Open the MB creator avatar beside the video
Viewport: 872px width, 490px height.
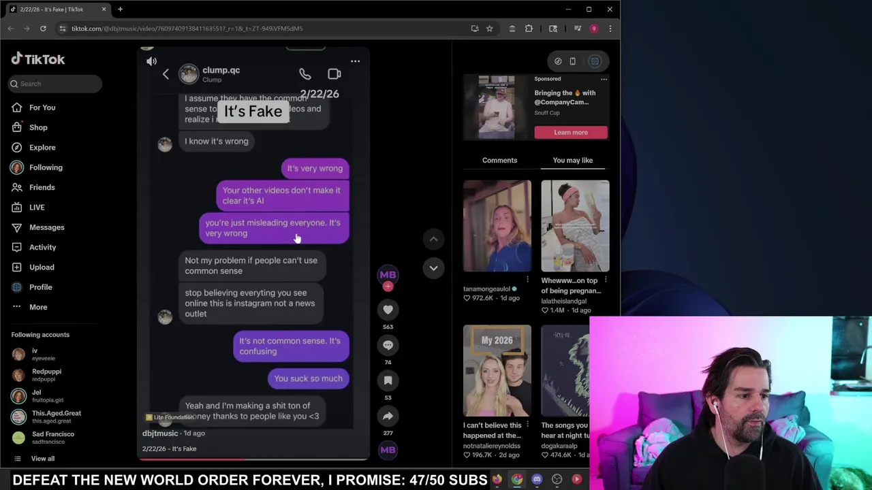(388, 274)
